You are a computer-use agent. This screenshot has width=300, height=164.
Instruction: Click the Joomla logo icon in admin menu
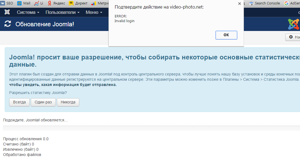(7, 12)
